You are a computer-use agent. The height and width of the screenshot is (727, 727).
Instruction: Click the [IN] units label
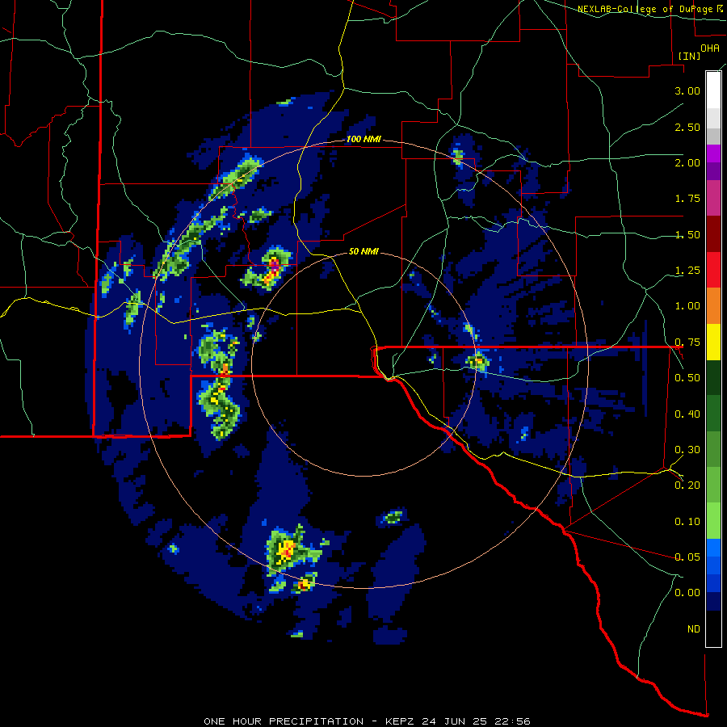689,56
